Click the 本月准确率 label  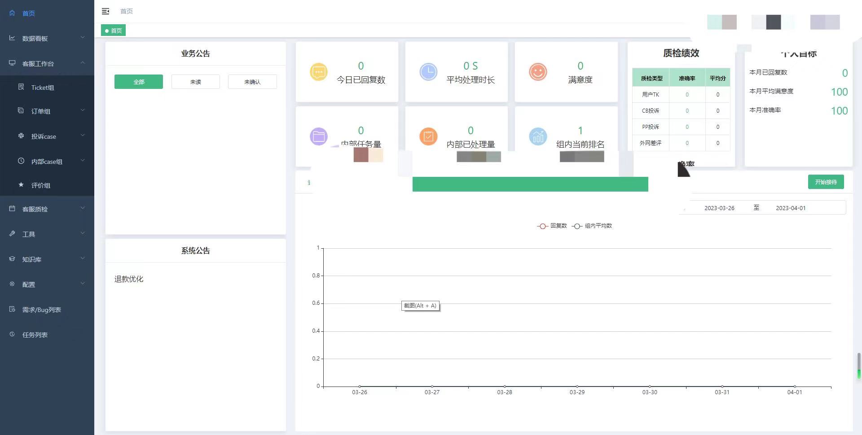pos(765,110)
